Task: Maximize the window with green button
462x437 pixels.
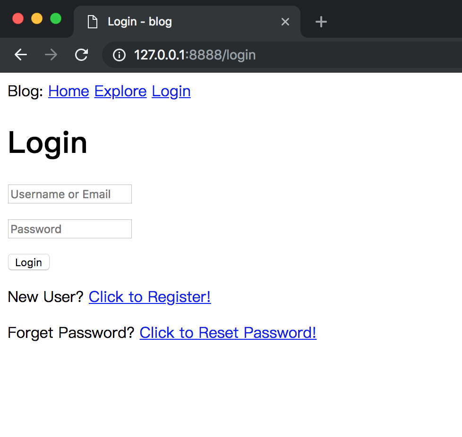Action: pyautogui.click(x=56, y=19)
